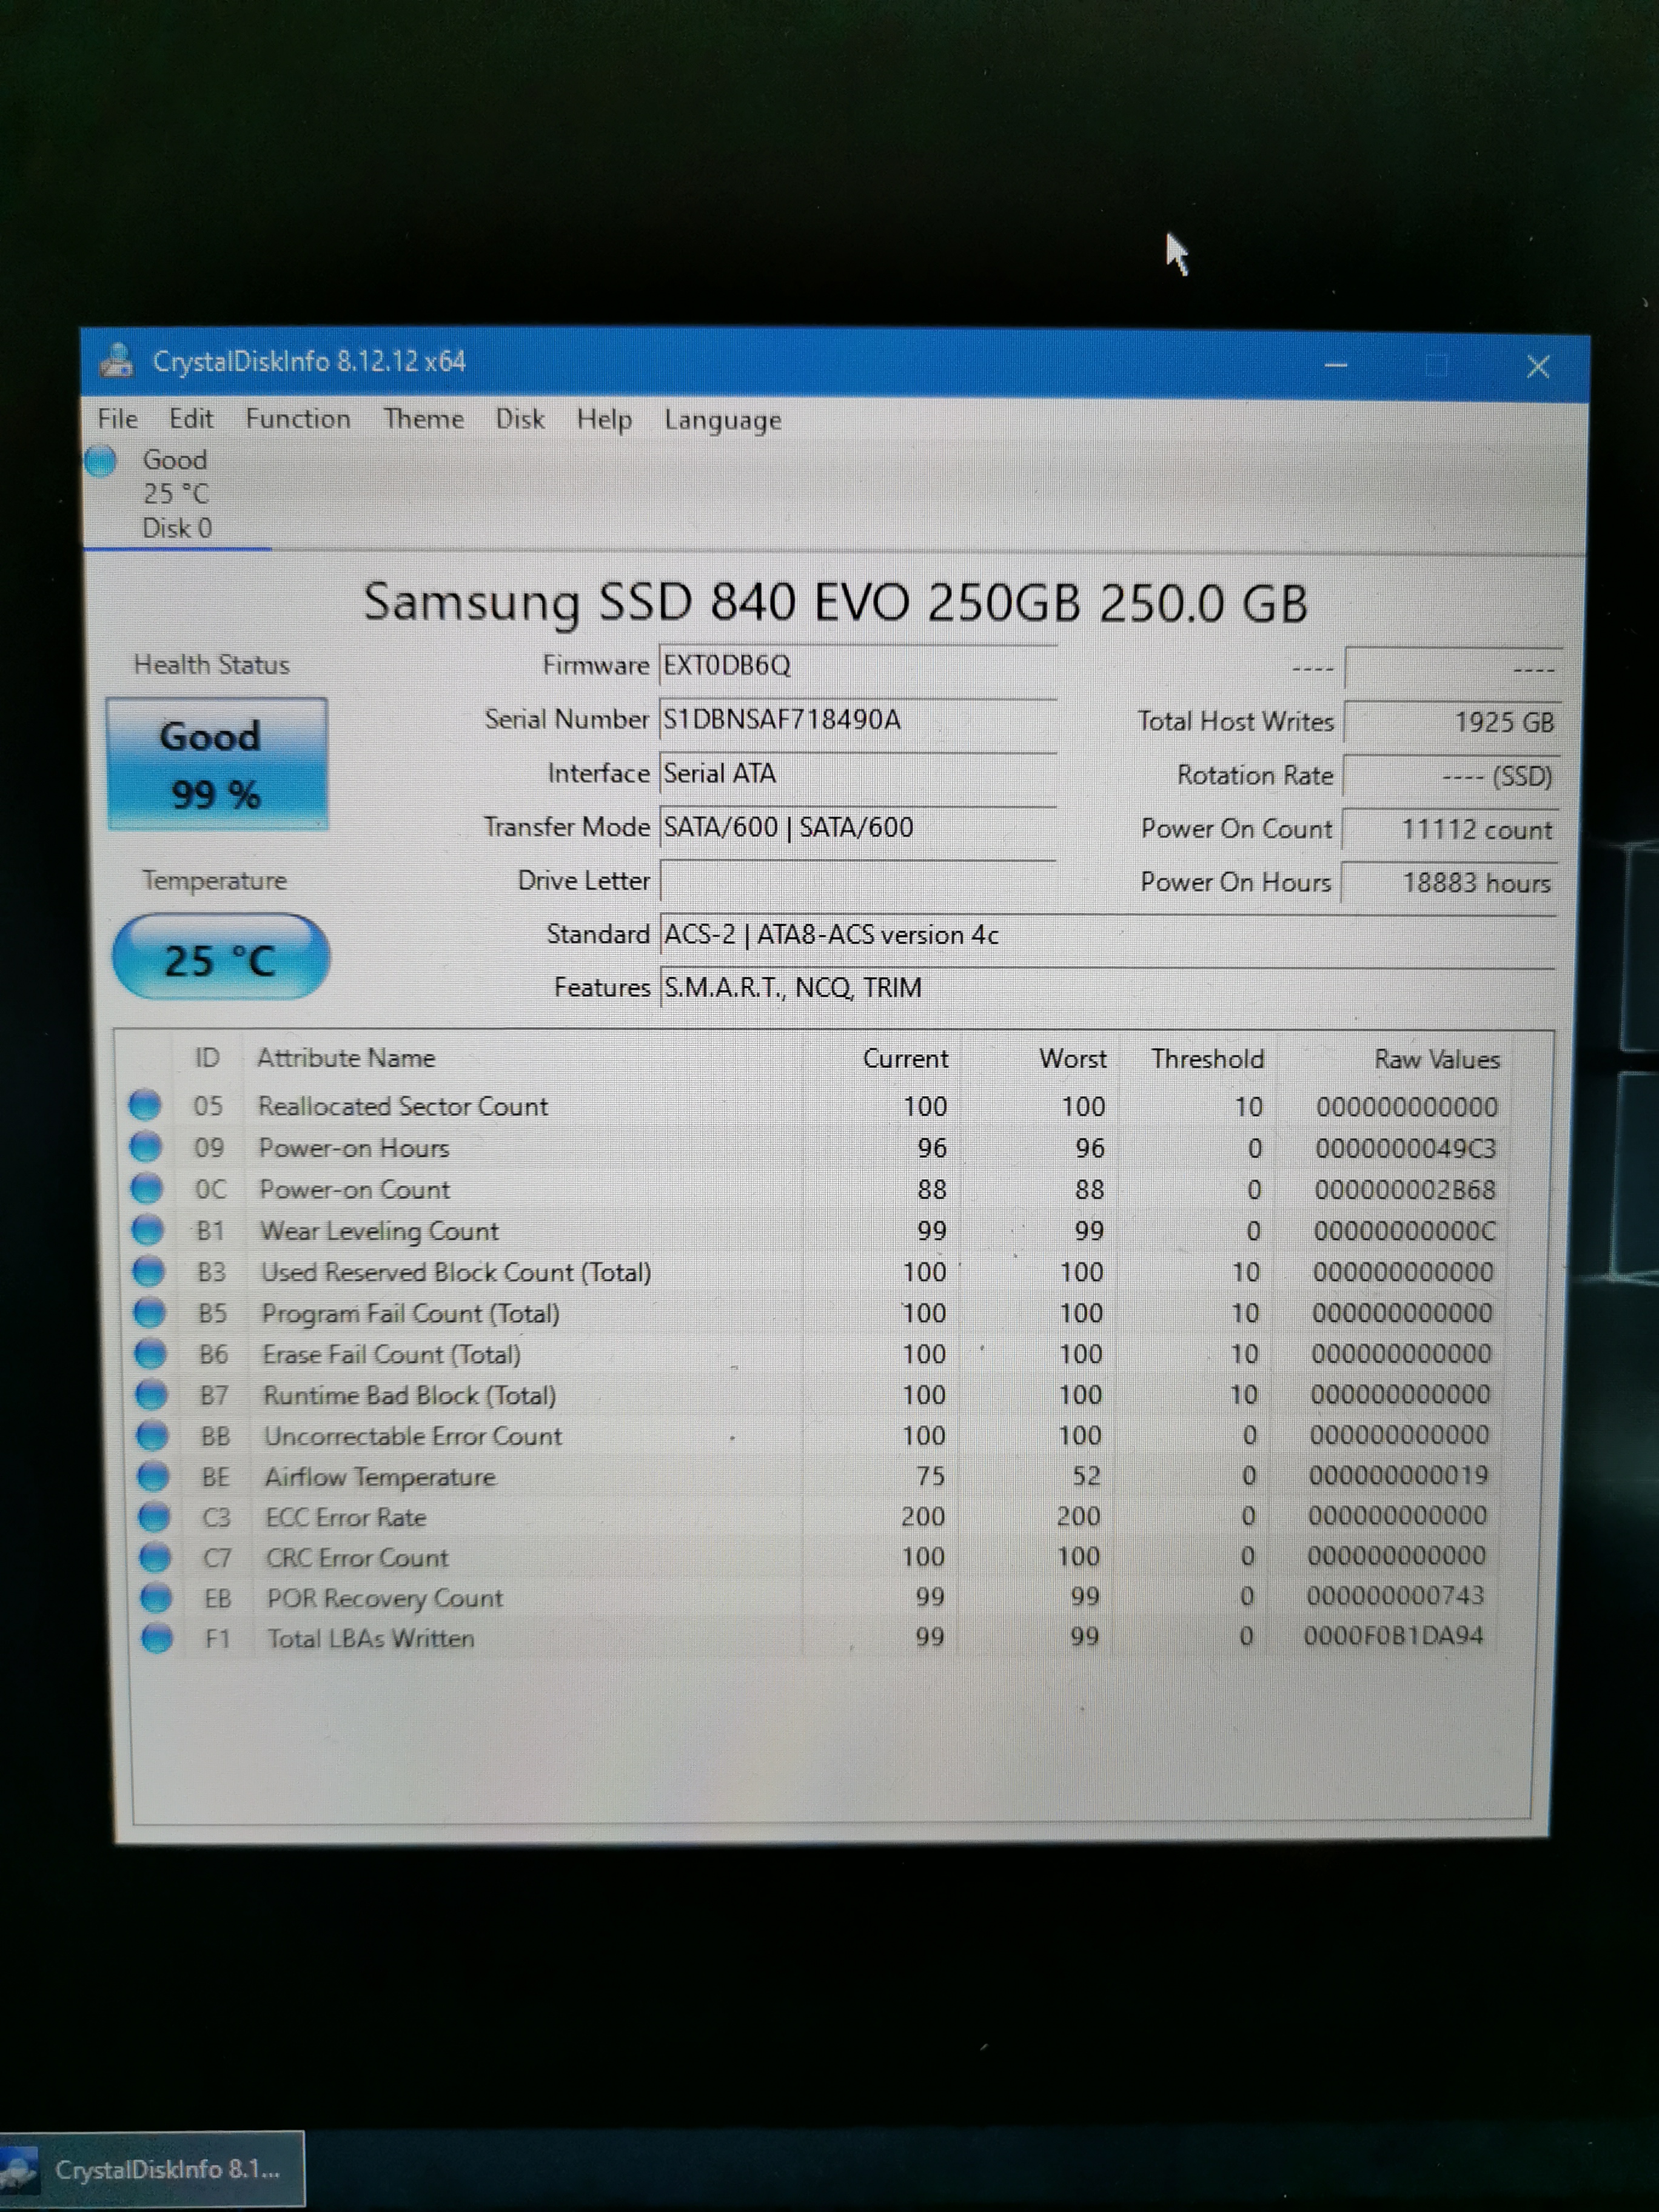This screenshot has width=1659, height=2212.
Task: Click the status orb for CRC Error Count
Action: click(155, 1557)
